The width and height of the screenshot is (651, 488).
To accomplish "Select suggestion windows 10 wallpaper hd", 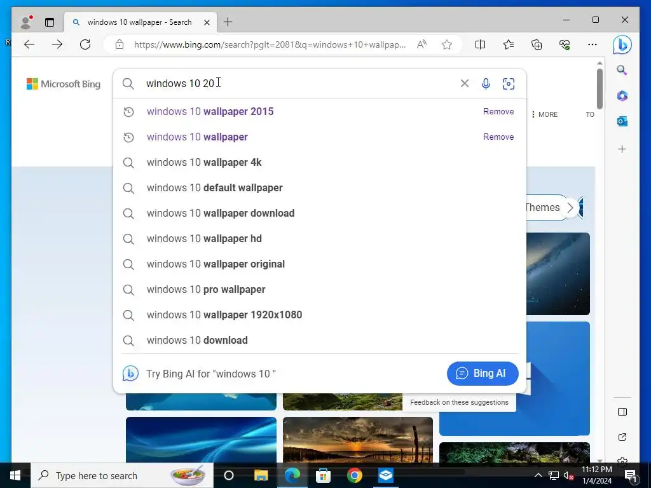I will [320, 239].
